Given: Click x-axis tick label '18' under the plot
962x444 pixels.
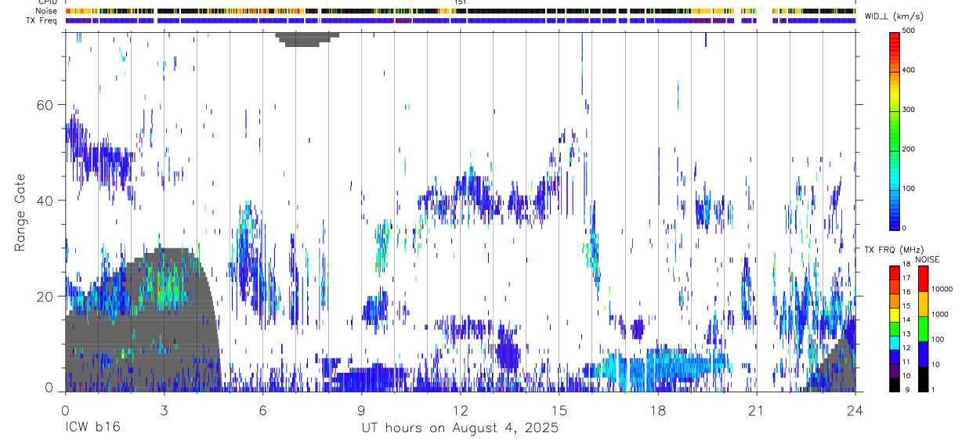Looking at the screenshot, I should 657,409.
